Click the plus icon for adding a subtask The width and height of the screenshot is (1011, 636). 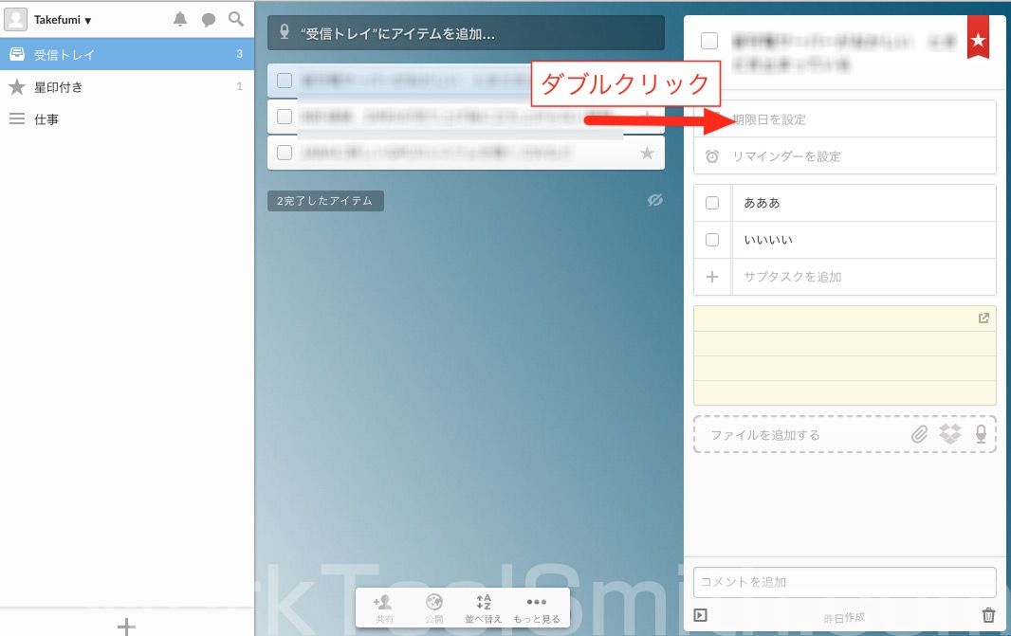(712, 277)
